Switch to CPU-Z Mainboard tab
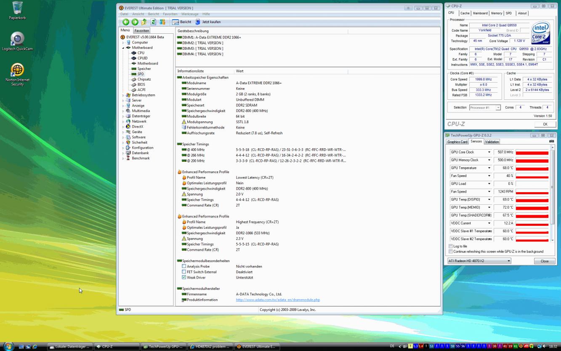The height and width of the screenshot is (351, 561). [480, 13]
